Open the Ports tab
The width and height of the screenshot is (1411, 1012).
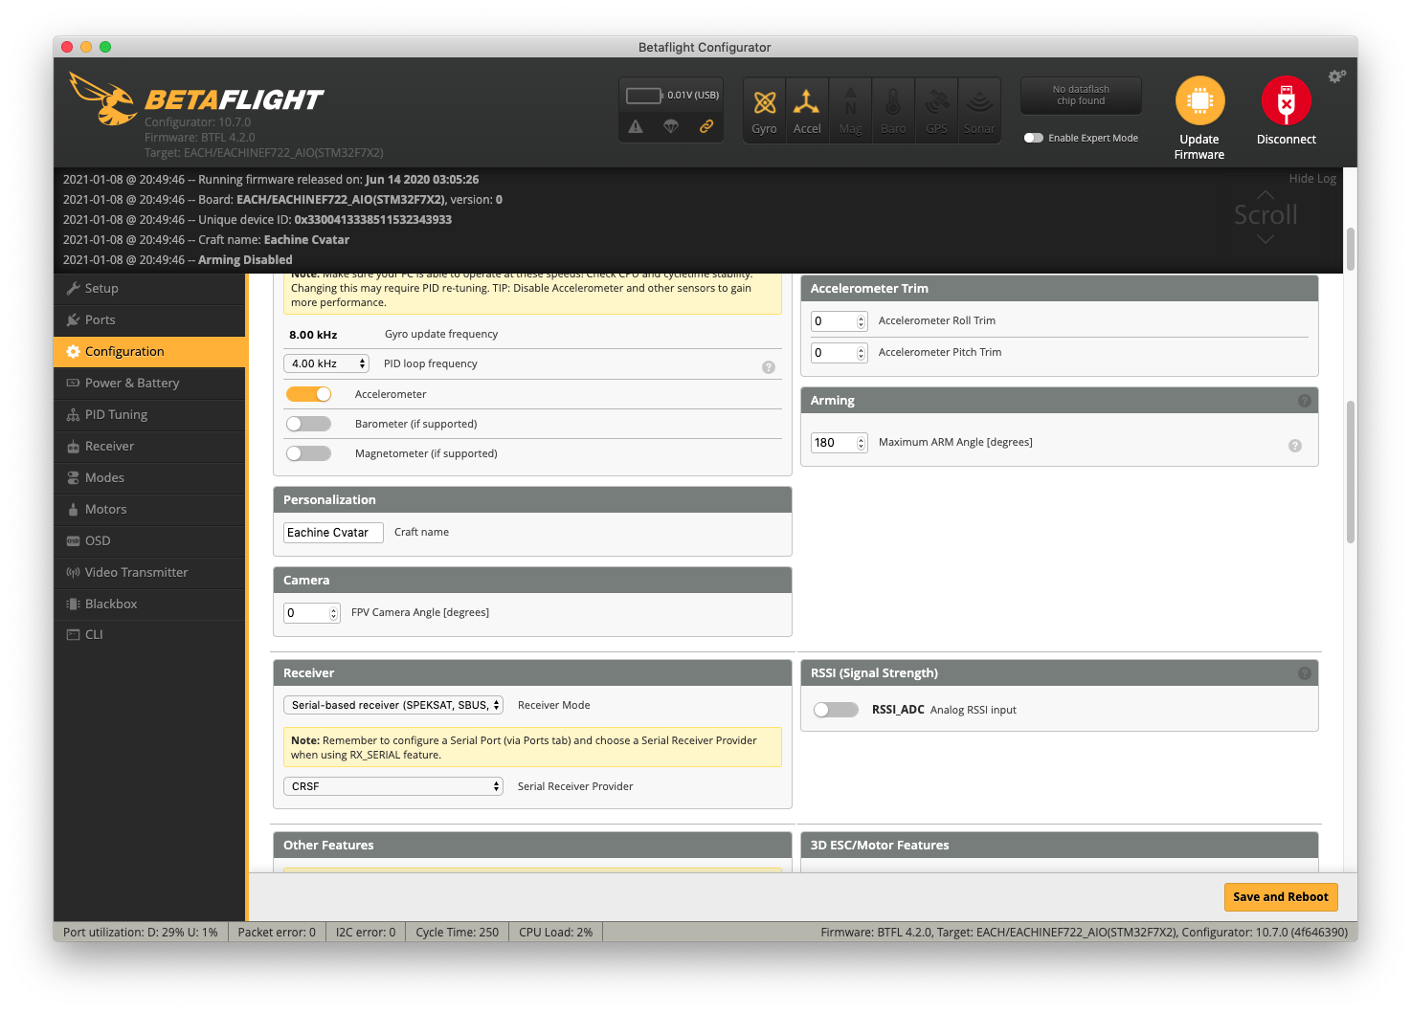coord(149,320)
